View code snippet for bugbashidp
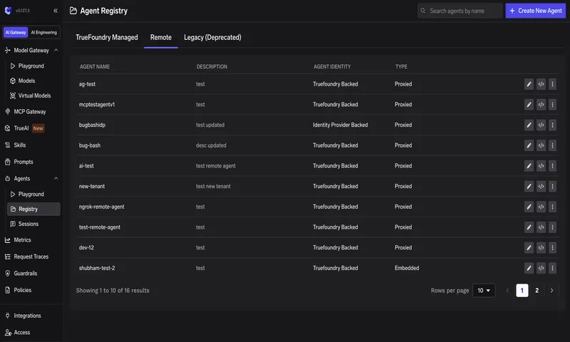The height and width of the screenshot is (342, 570). [x=541, y=125]
